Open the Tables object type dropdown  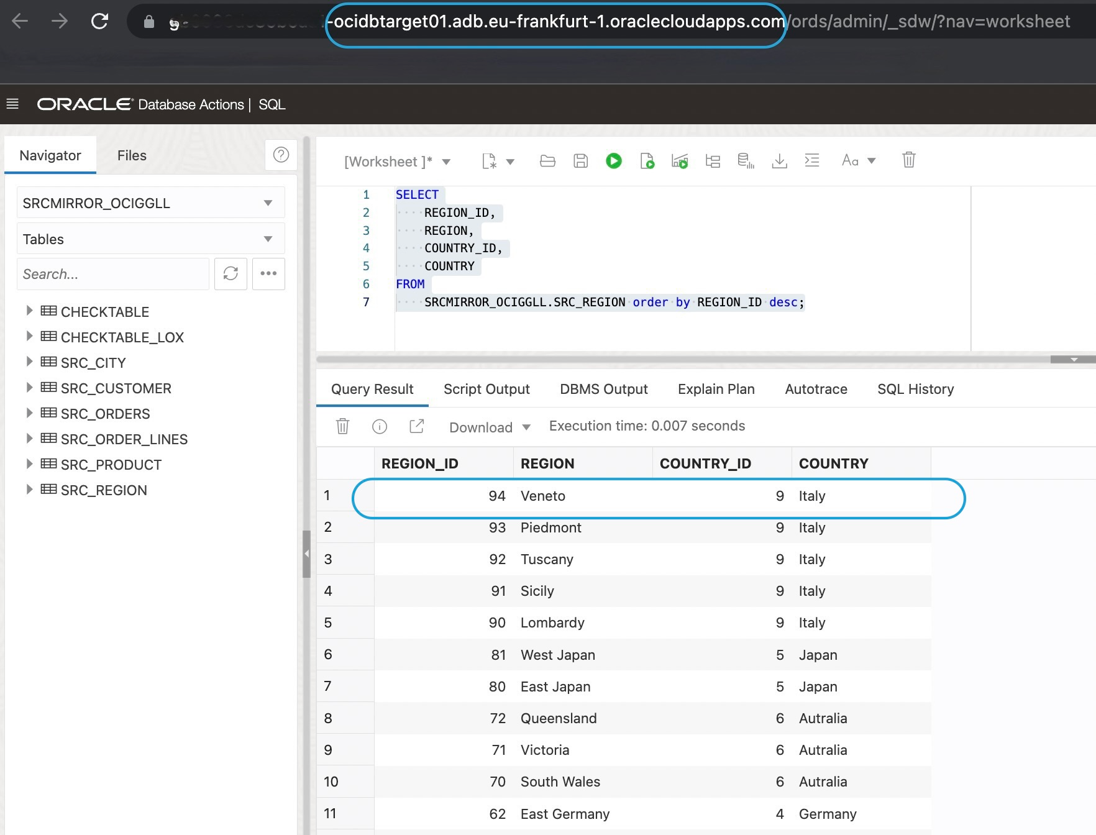tap(150, 239)
